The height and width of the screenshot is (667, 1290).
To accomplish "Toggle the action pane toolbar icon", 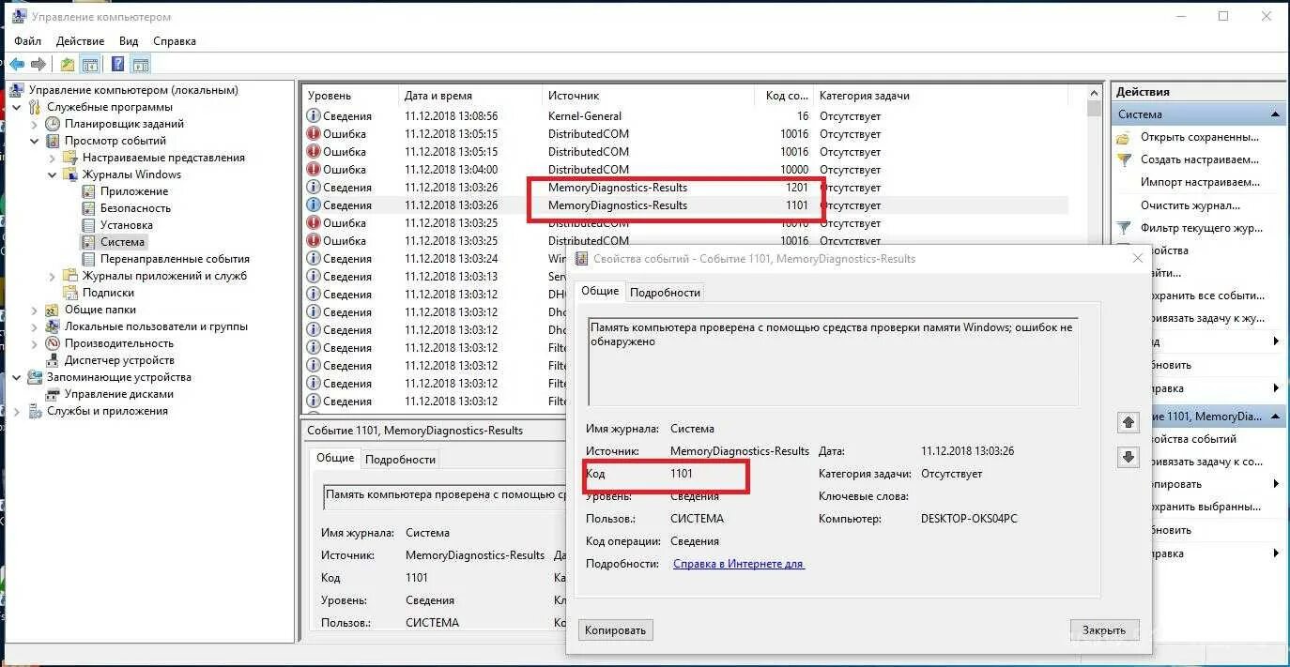I will coord(139,63).
